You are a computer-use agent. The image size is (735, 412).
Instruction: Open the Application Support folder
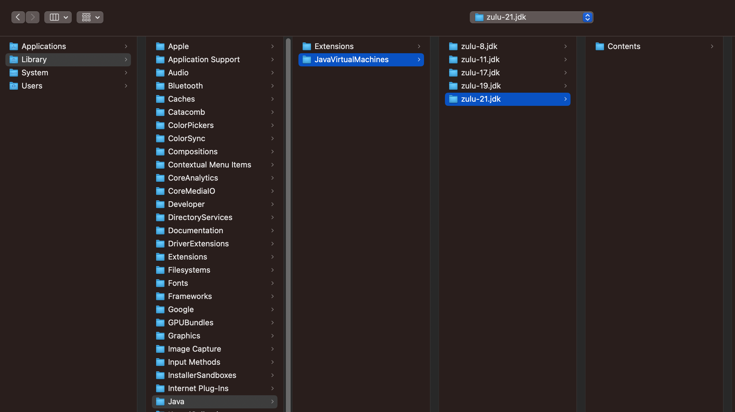coord(204,59)
